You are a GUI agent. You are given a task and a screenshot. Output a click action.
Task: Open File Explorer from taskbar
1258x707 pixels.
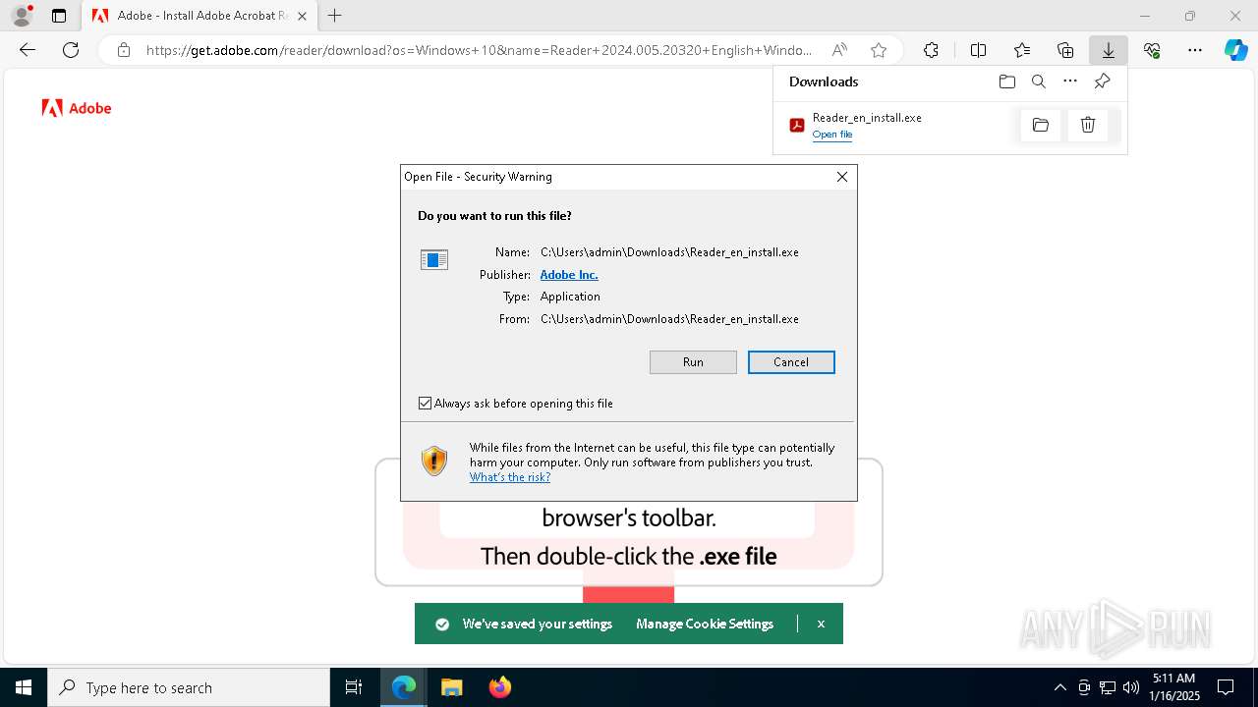click(451, 687)
